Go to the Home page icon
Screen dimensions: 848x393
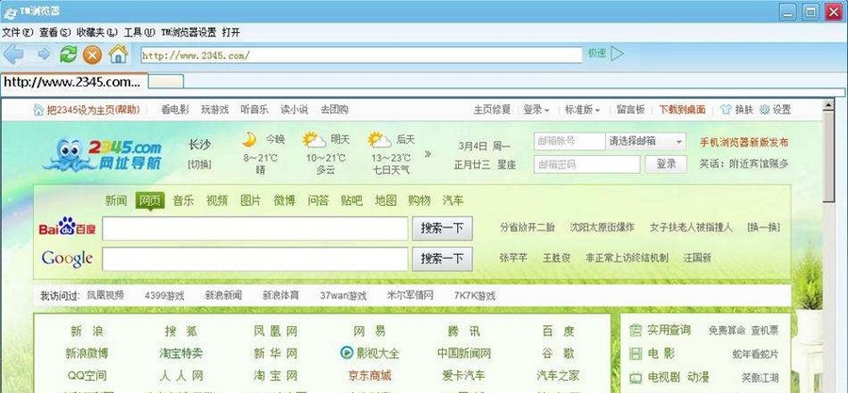118,54
